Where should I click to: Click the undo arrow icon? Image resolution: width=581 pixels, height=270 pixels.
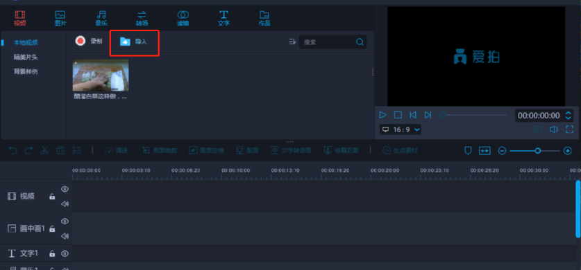pyautogui.click(x=13, y=150)
